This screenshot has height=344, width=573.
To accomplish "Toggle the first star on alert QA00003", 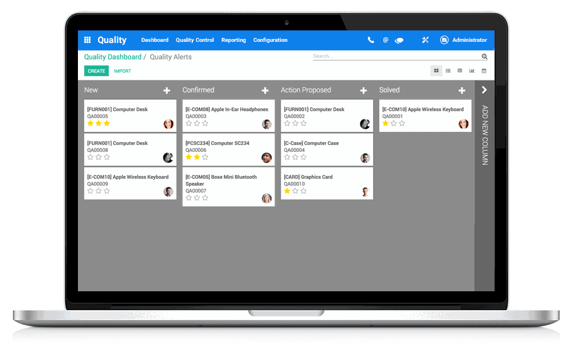I will (x=189, y=123).
